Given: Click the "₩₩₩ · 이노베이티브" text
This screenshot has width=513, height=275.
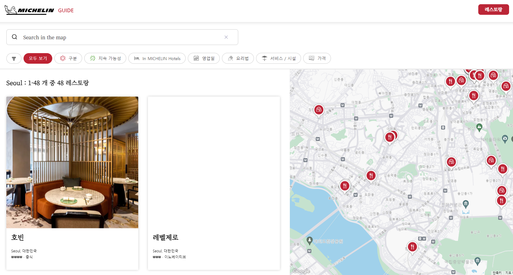Looking at the screenshot, I should 169,257.
